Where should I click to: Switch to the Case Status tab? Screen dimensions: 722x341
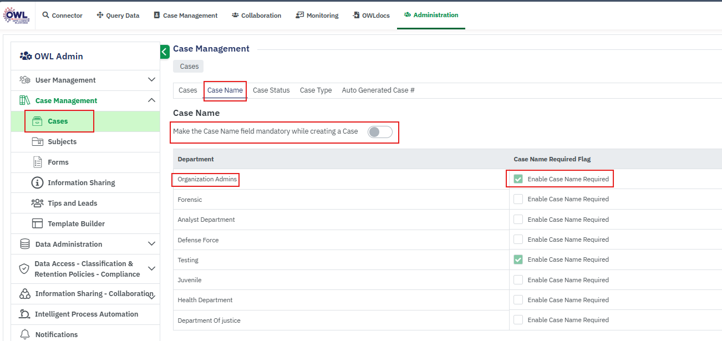tap(271, 90)
